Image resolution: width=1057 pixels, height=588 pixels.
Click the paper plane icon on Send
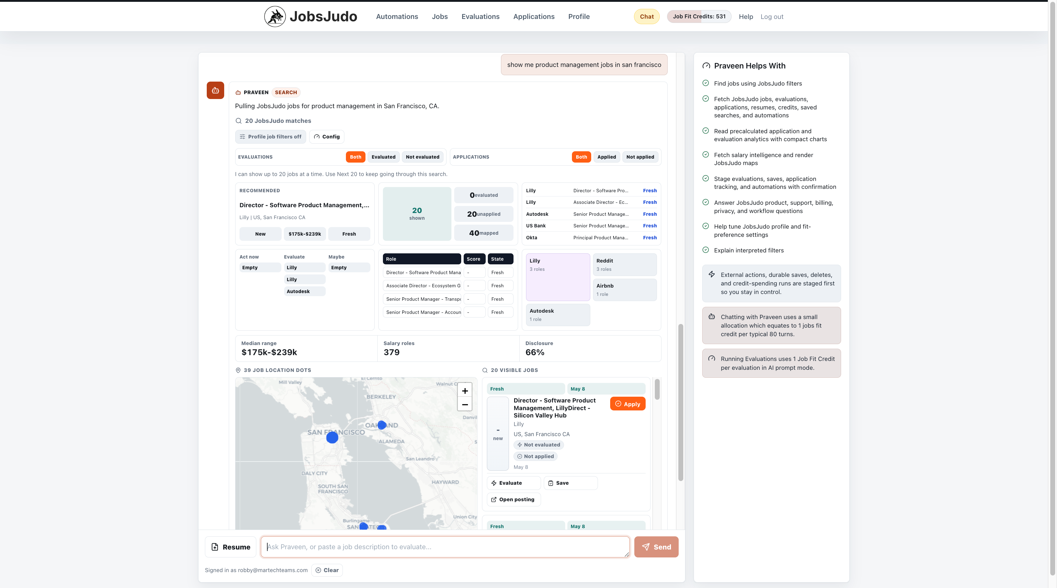click(x=646, y=546)
